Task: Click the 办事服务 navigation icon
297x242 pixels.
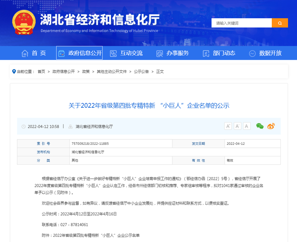Action: [x=159, y=54]
